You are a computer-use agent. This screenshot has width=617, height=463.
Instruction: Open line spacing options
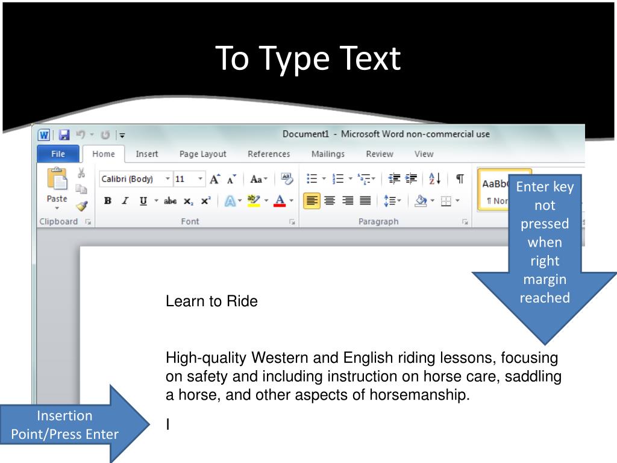point(392,201)
